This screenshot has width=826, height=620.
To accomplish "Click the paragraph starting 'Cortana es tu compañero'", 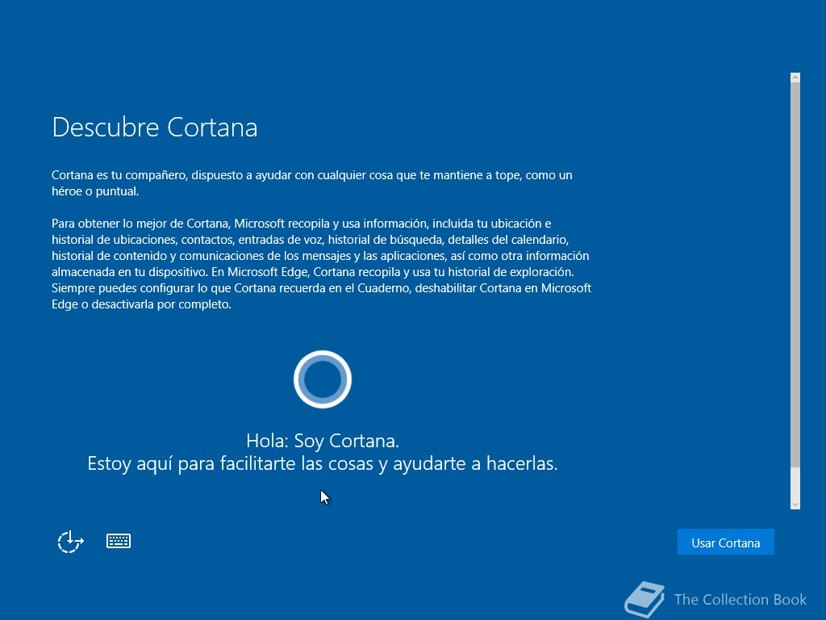I will pos(312,183).
